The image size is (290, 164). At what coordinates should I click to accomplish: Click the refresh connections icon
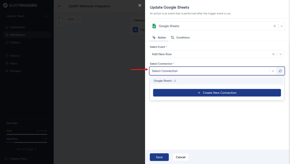coord(280,71)
